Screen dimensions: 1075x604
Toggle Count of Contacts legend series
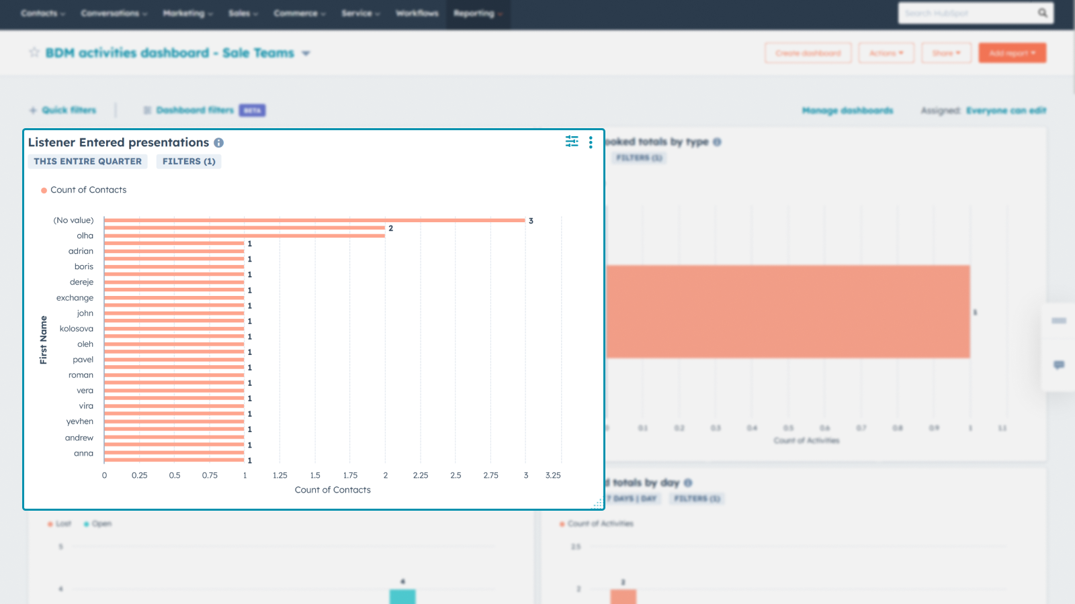pos(84,190)
